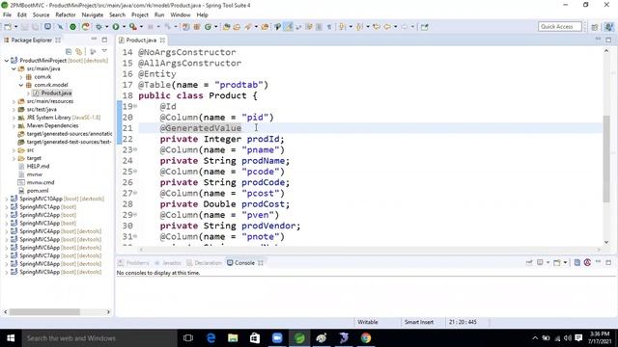Select the Spring perspective icon at top right
This screenshot has height=347, width=618.
608,27
